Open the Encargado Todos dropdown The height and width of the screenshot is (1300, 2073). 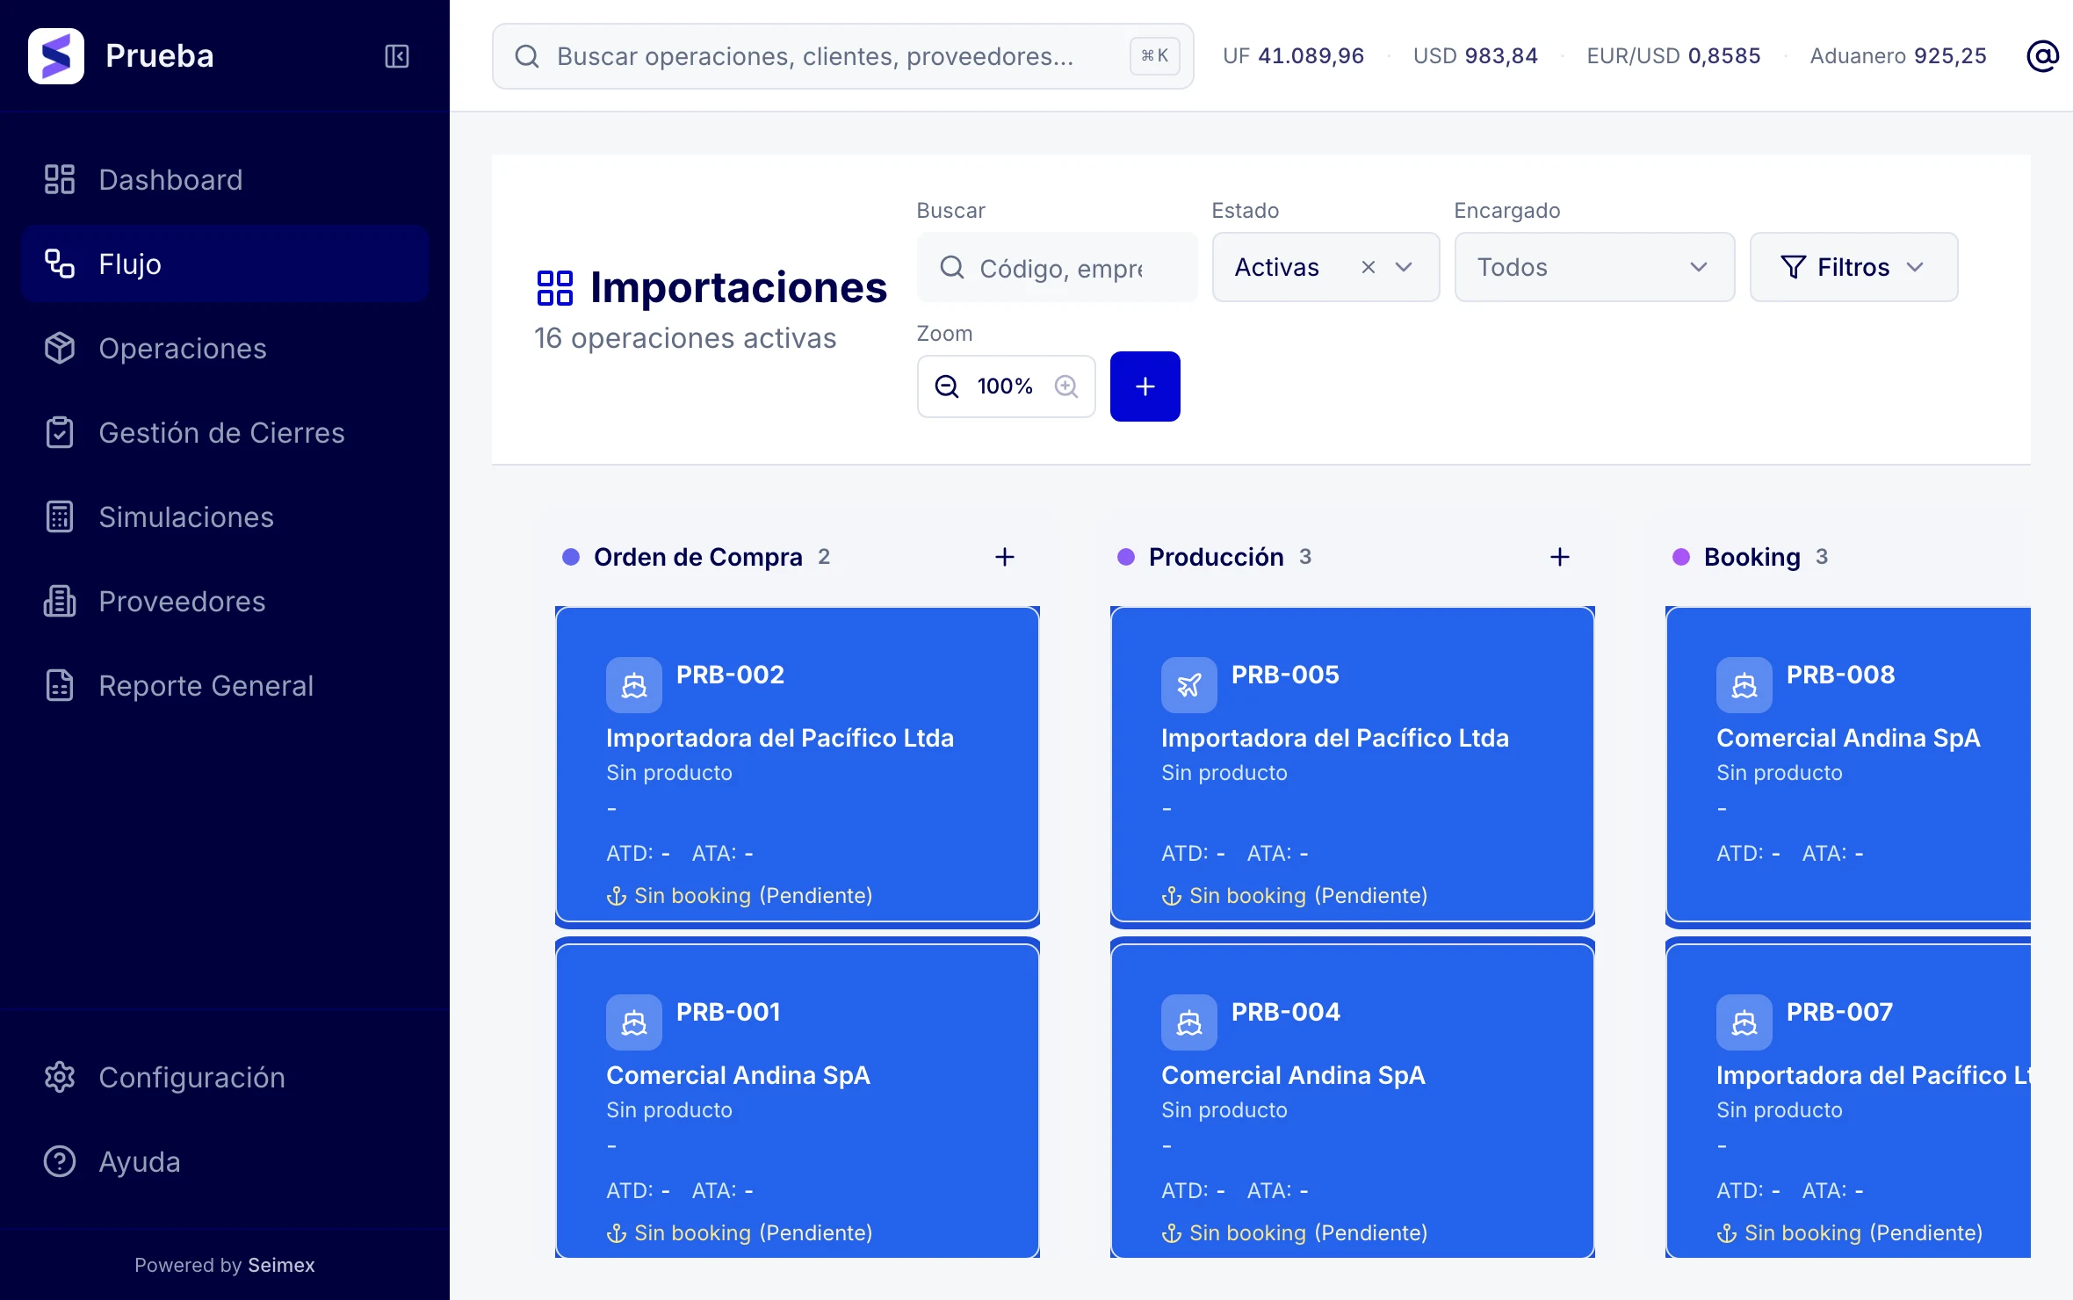[1594, 267]
